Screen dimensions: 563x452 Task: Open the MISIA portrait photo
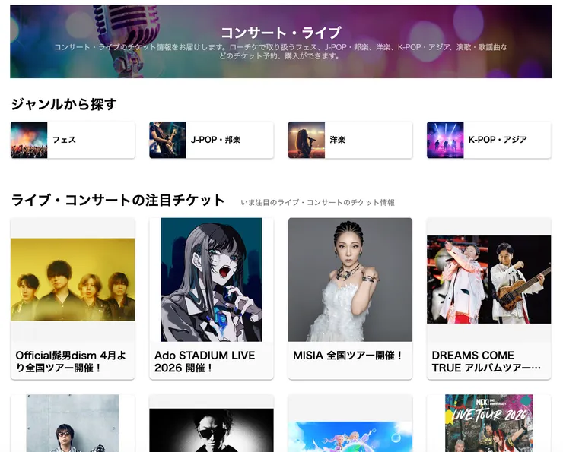[350, 280]
